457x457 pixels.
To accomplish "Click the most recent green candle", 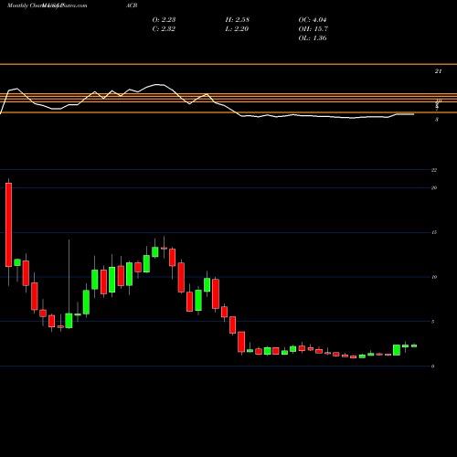I will (414, 345).
